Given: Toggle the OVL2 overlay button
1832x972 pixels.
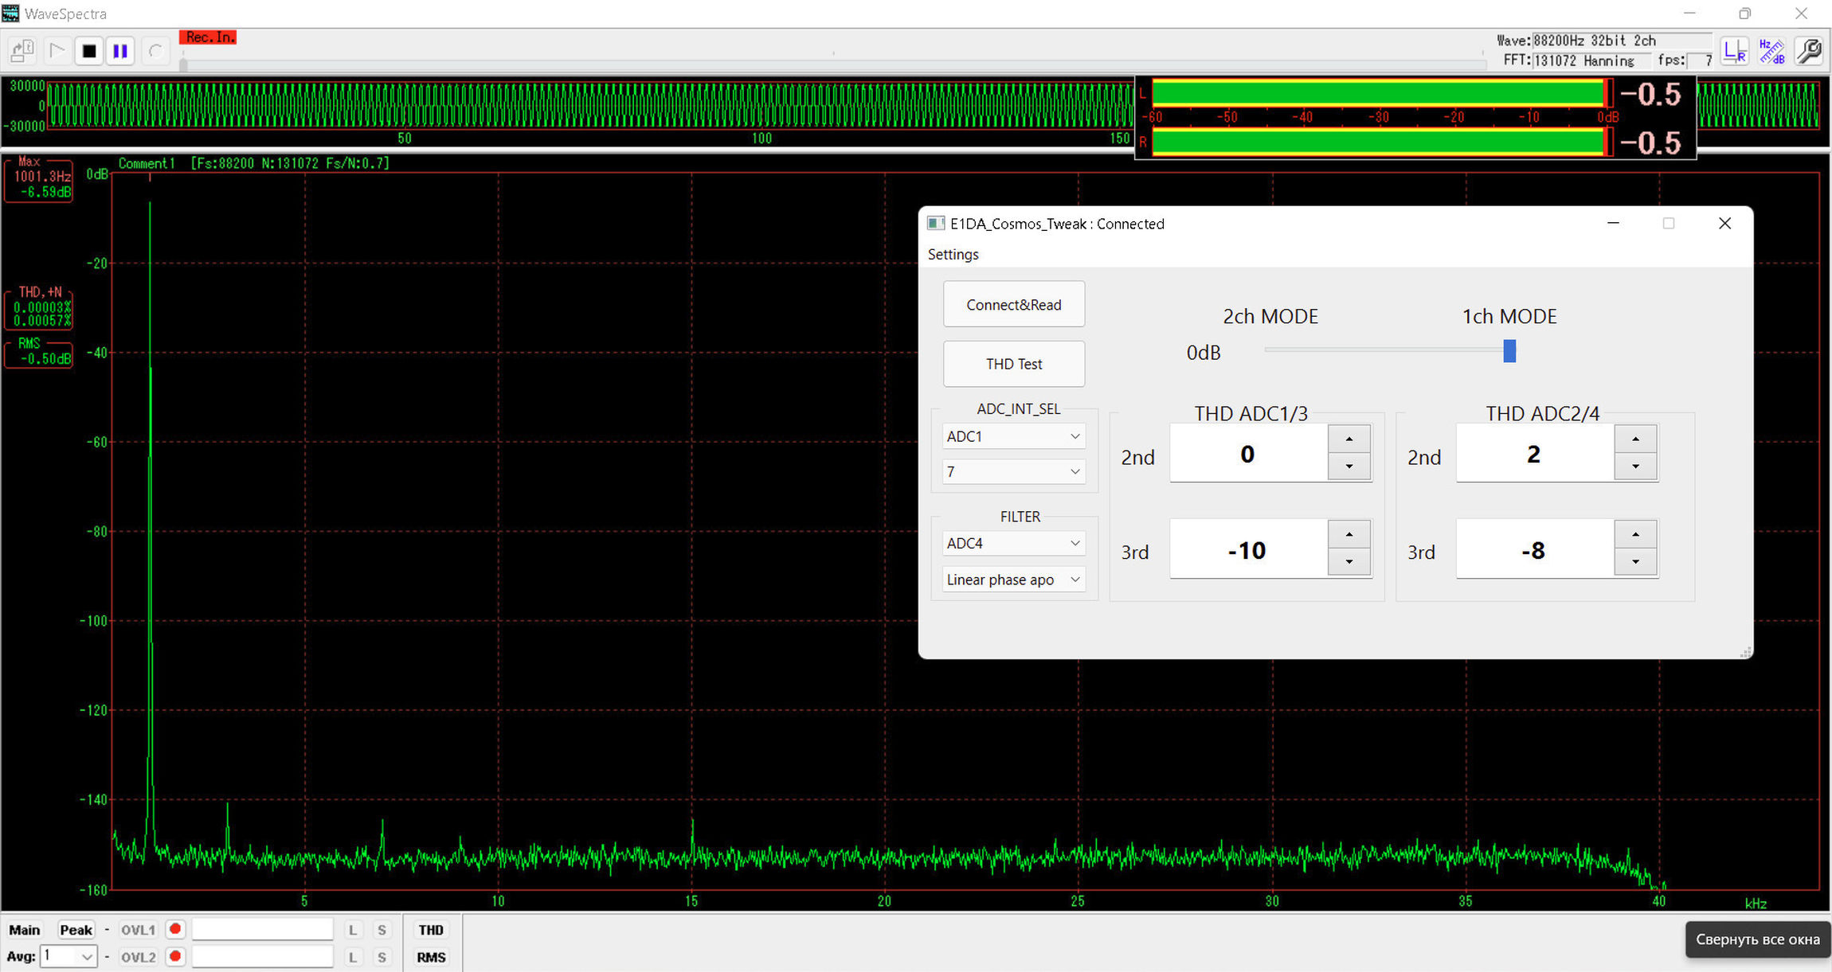Looking at the screenshot, I should pyautogui.click(x=138, y=957).
